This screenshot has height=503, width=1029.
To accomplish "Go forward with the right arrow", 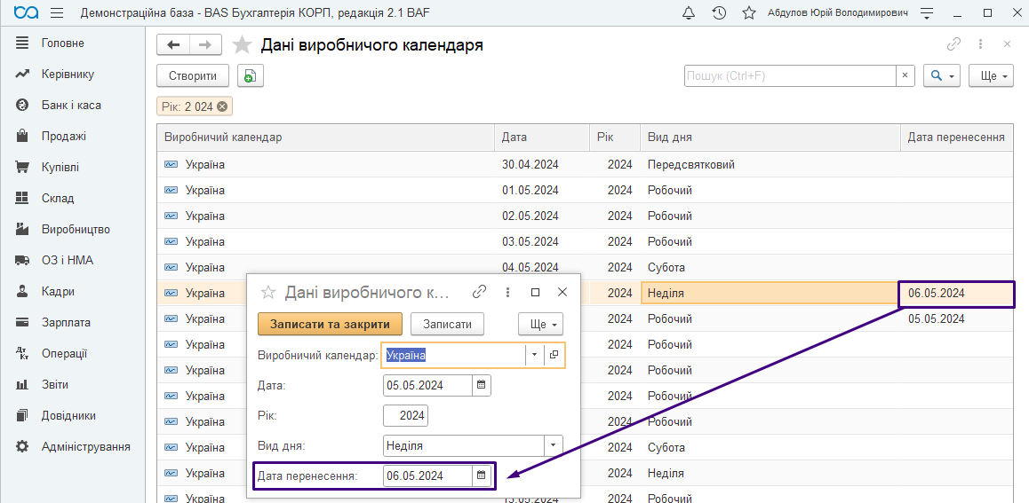I will coord(205,44).
